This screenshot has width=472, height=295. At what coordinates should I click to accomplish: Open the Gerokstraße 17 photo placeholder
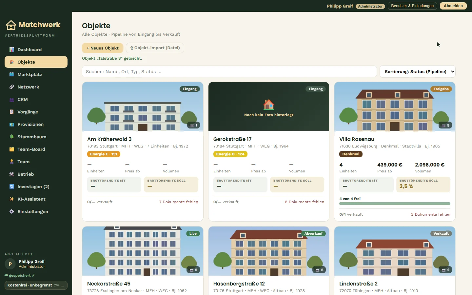[269, 107]
